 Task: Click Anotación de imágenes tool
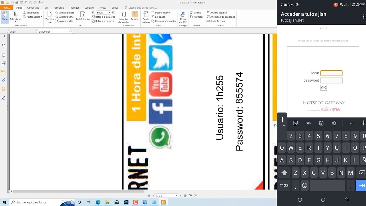pos(221,17)
